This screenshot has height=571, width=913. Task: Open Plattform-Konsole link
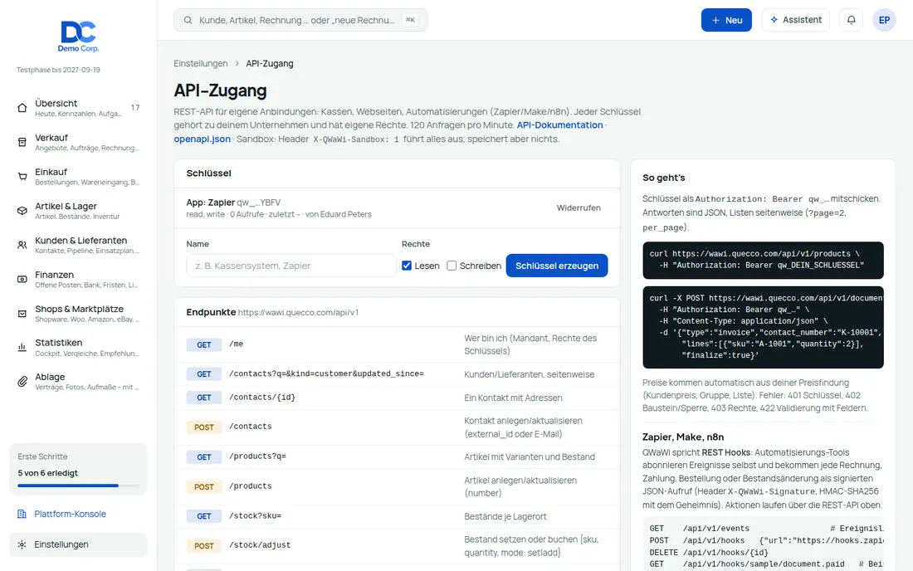79,514
